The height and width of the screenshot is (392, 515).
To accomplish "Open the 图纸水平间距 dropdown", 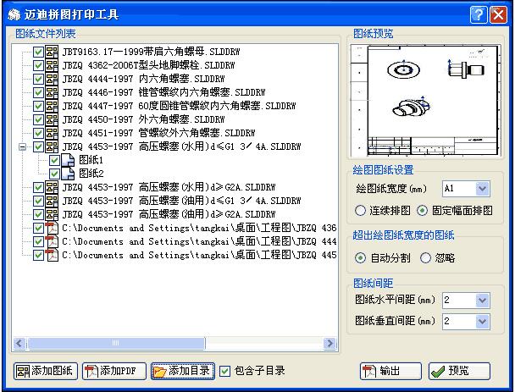I will coord(483,301).
